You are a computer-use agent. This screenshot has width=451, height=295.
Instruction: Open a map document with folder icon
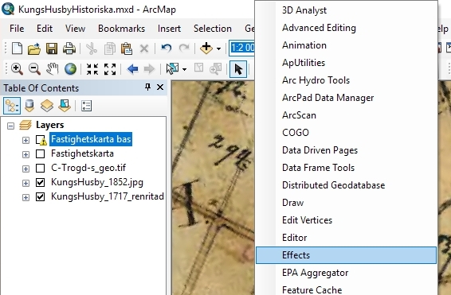[x=34, y=49]
